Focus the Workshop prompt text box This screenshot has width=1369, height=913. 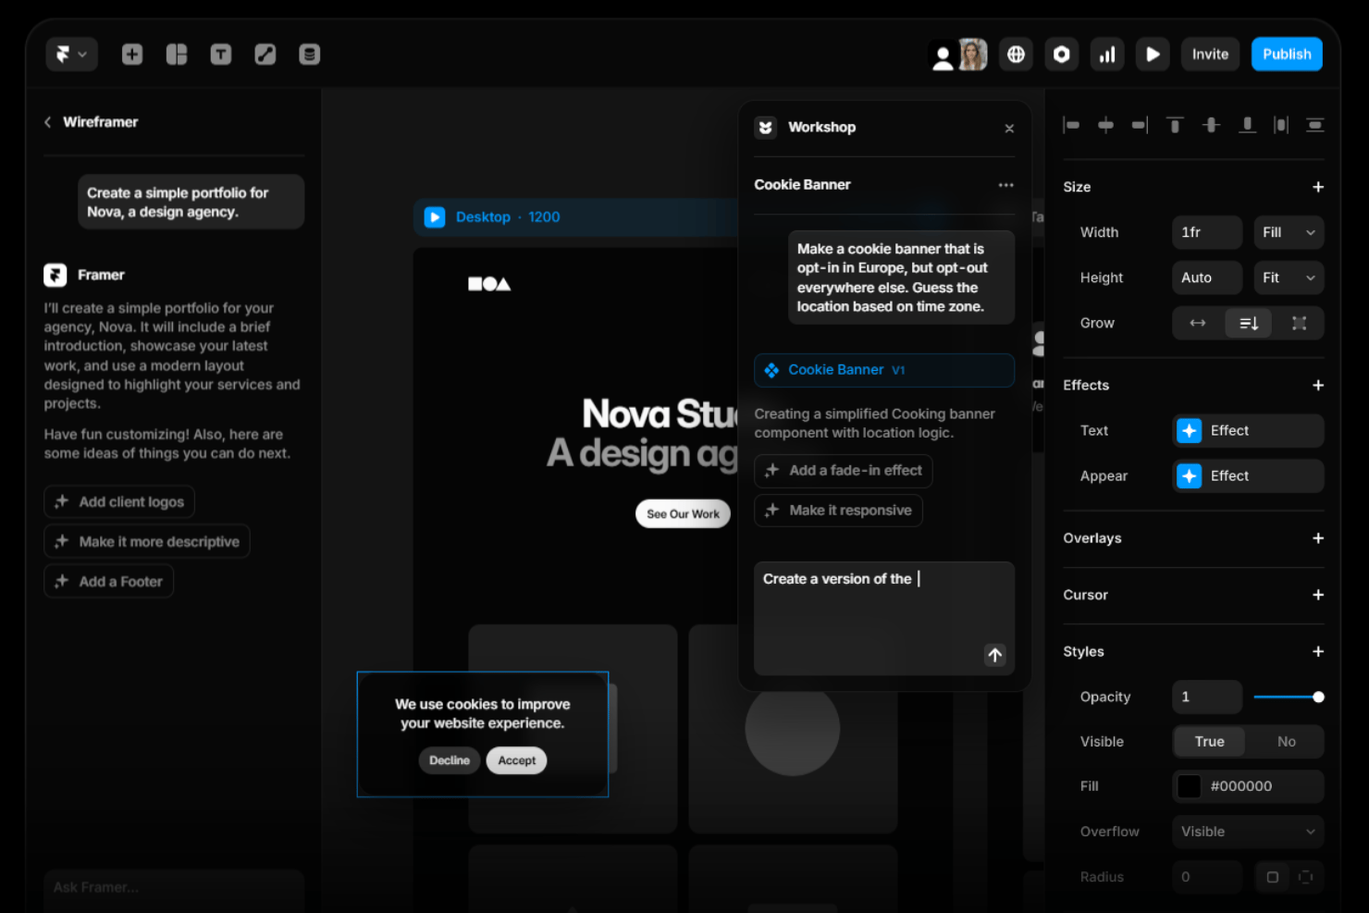(x=884, y=618)
